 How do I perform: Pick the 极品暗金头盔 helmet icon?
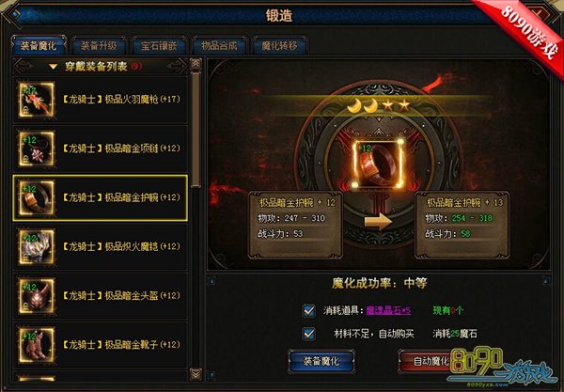(37, 296)
